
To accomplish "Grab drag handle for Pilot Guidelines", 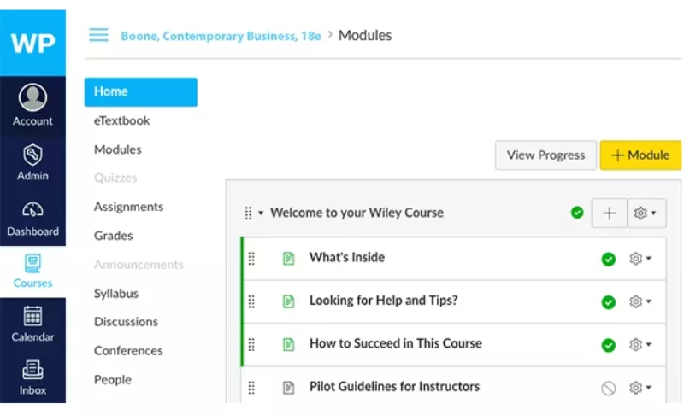I will tap(251, 387).
